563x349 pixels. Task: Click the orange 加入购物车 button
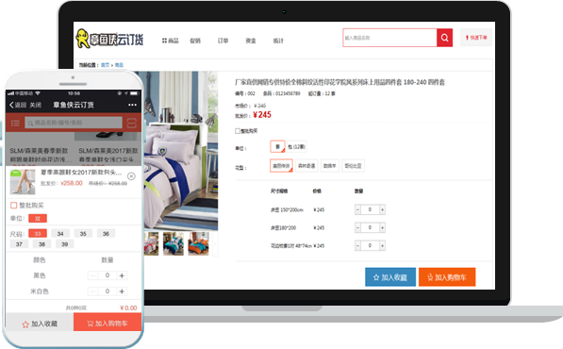point(447,277)
